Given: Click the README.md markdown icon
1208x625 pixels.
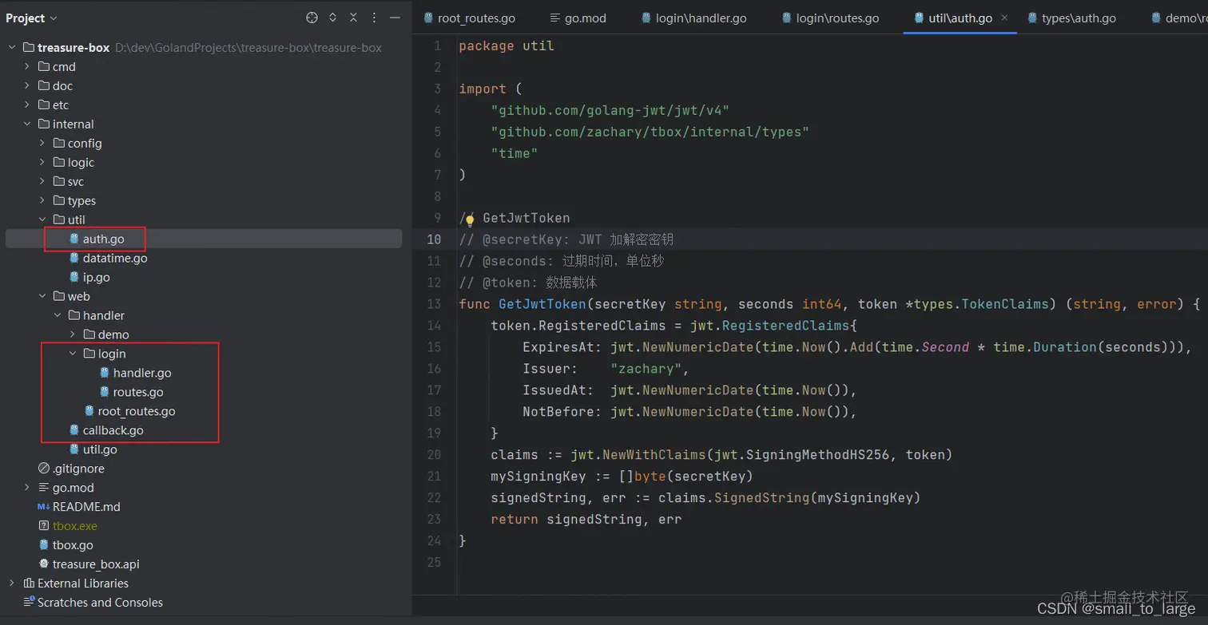Looking at the screenshot, I should pyautogui.click(x=43, y=507).
